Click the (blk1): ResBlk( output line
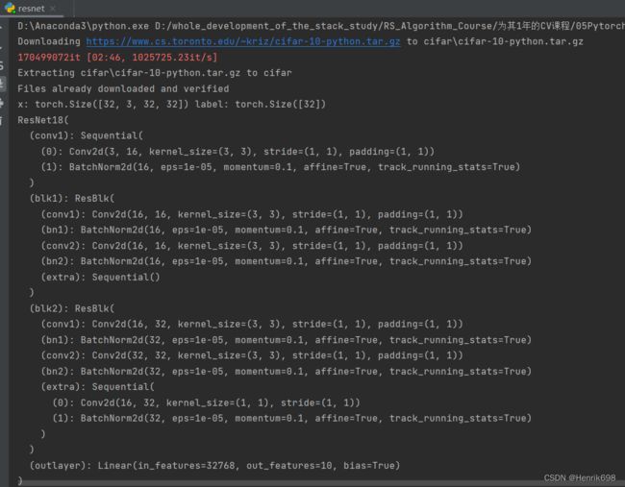The height and width of the screenshot is (487, 625). (72, 198)
